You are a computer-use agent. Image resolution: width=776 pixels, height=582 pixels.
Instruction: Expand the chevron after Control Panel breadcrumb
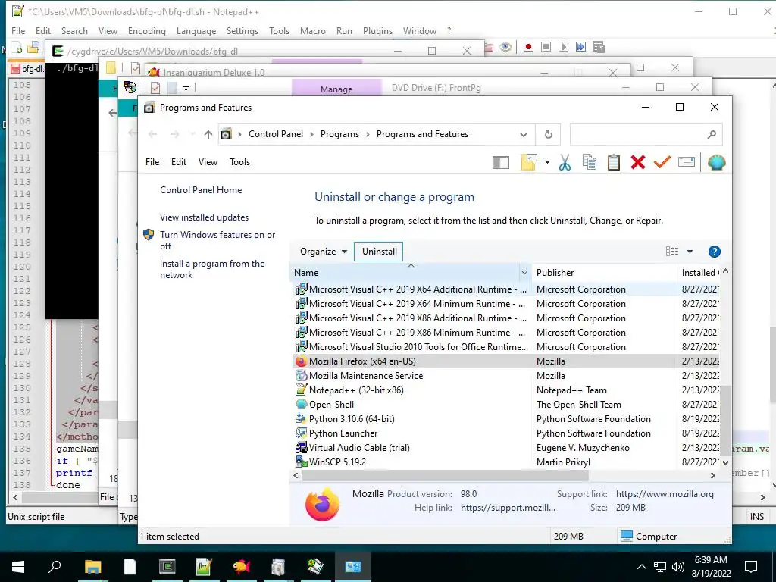tap(311, 134)
